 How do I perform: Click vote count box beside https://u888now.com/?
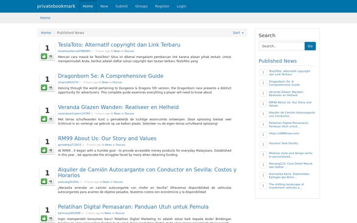(x=263, y=134)
